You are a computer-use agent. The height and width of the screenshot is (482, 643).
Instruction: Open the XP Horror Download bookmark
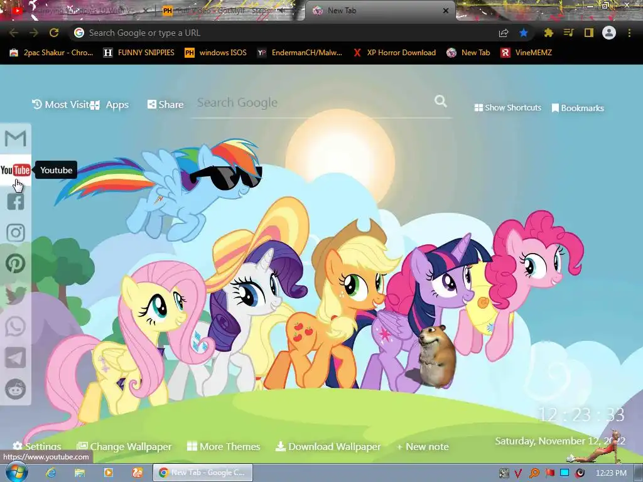[394, 53]
